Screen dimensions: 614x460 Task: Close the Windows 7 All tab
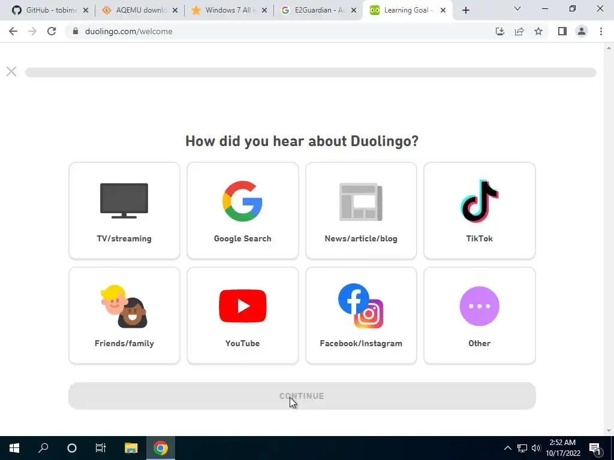(x=264, y=11)
